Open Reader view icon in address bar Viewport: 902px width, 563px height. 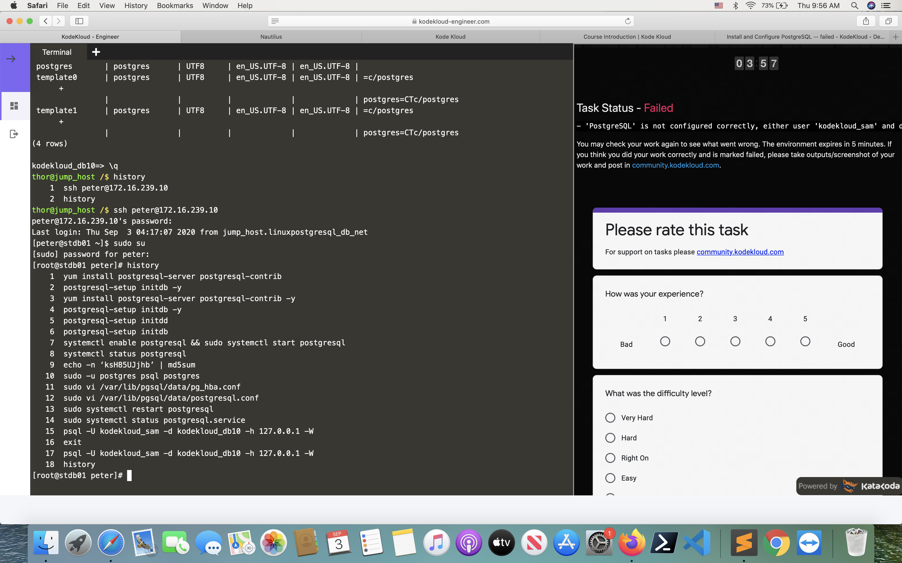(275, 21)
